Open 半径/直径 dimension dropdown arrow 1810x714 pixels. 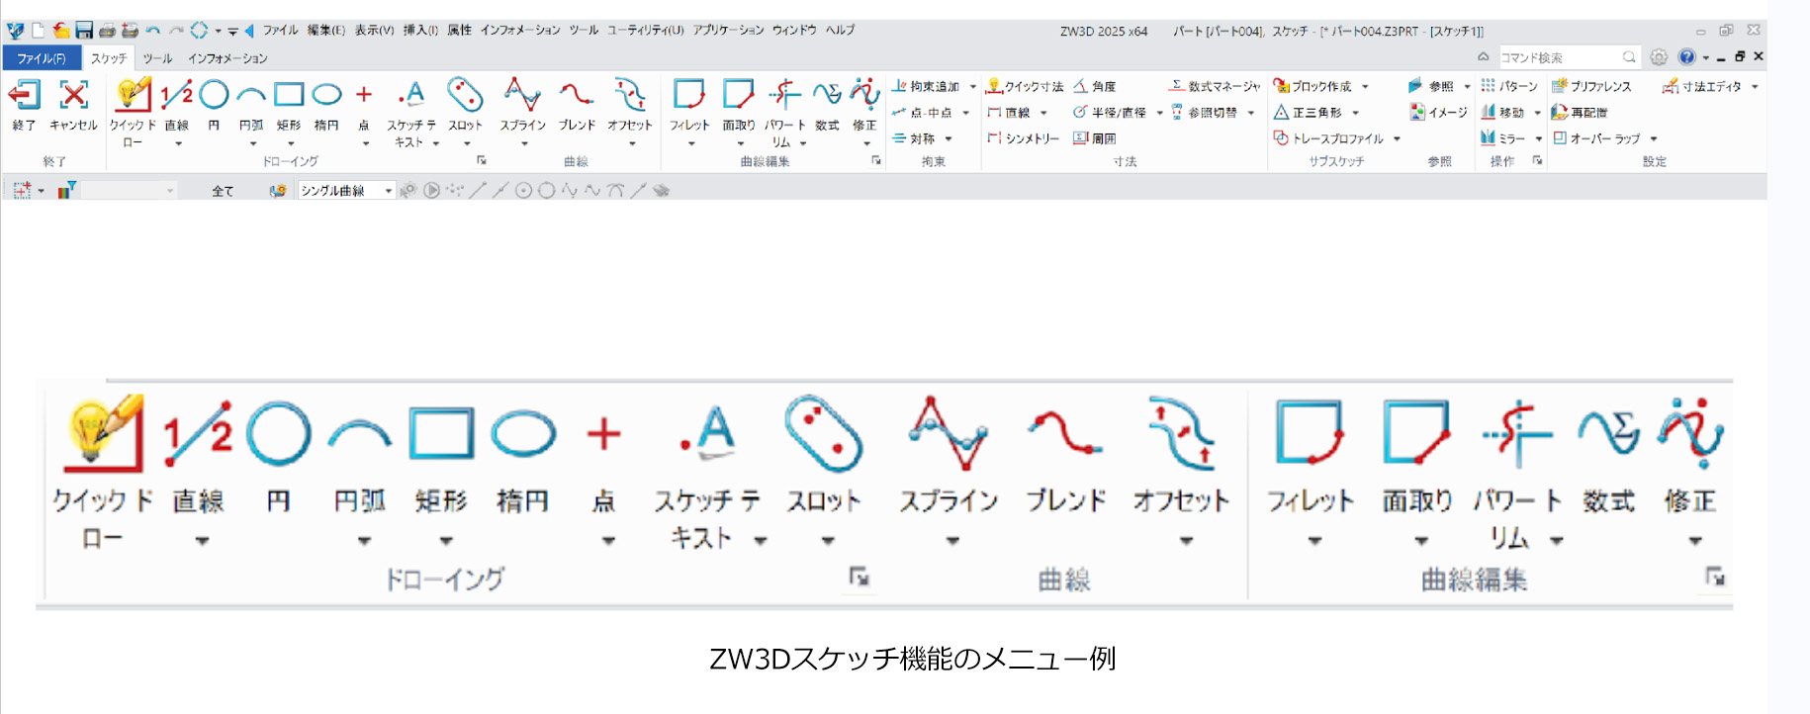pyautogui.click(x=1159, y=113)
